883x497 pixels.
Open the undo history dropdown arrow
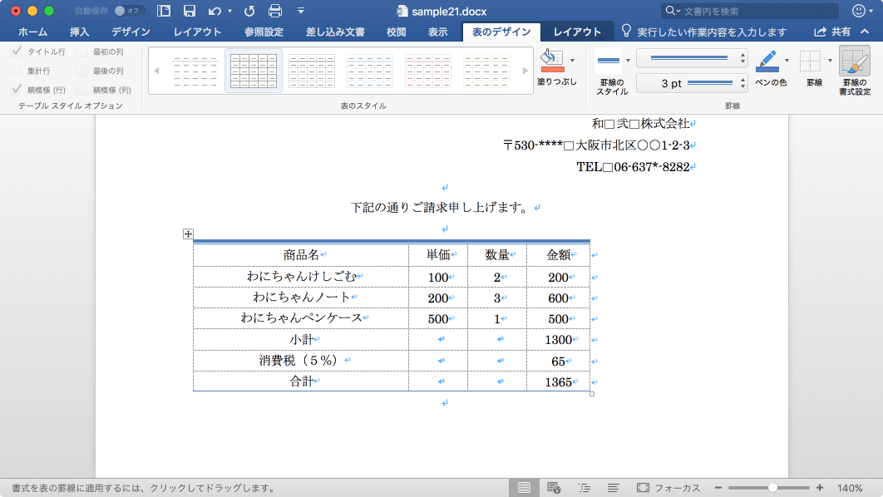click(229, 11)
